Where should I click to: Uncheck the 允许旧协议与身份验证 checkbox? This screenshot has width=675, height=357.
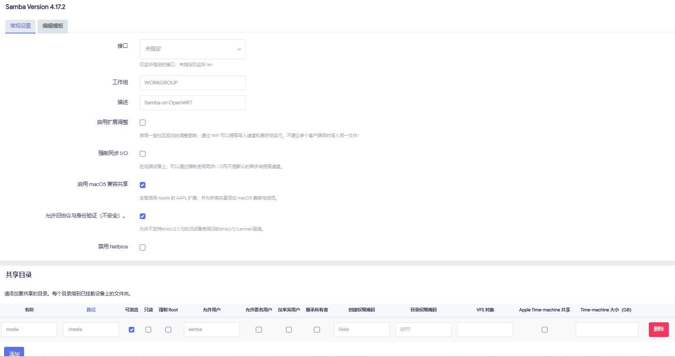coord(143,216)
